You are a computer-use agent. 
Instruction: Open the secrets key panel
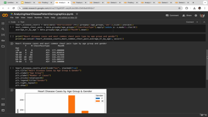click(x=3, y=40)
